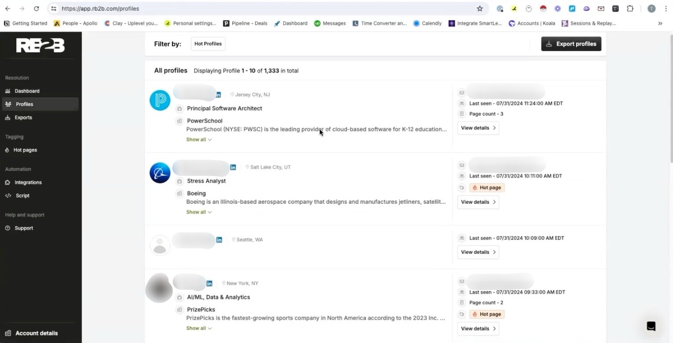Open the Chrome three-dot menu
Image resolution: width=673 pixels, height=343 pixels.
[666, 8]
